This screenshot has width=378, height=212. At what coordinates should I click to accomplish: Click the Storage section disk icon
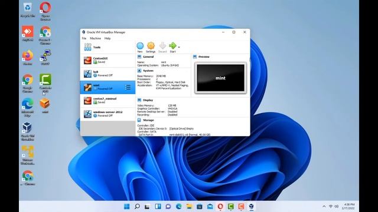point(139,120)
